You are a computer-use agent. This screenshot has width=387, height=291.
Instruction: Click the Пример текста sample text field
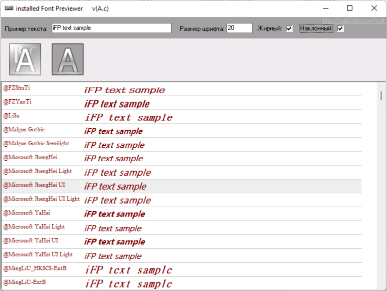click(x=111, y=28)
